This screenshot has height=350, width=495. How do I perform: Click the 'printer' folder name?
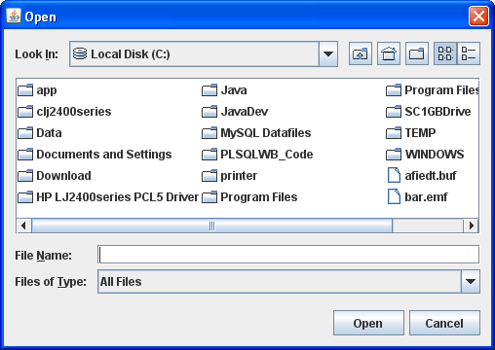point(239,176)
